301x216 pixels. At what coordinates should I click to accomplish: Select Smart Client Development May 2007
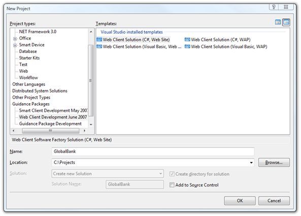coord(53,110)
